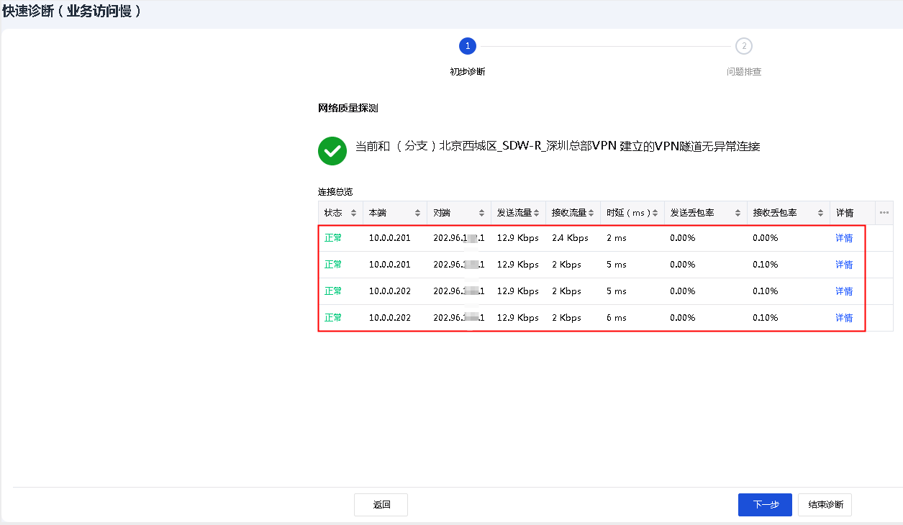This screenshot has width=903, height=525.
Task: Open 详情 for 10.0.0.201 row with 5 ms
Action: point(844,265)
